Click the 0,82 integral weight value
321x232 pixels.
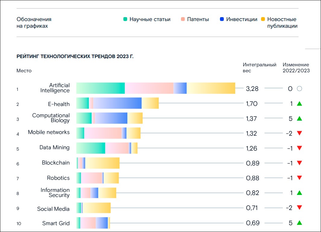(x=252, y=193)
